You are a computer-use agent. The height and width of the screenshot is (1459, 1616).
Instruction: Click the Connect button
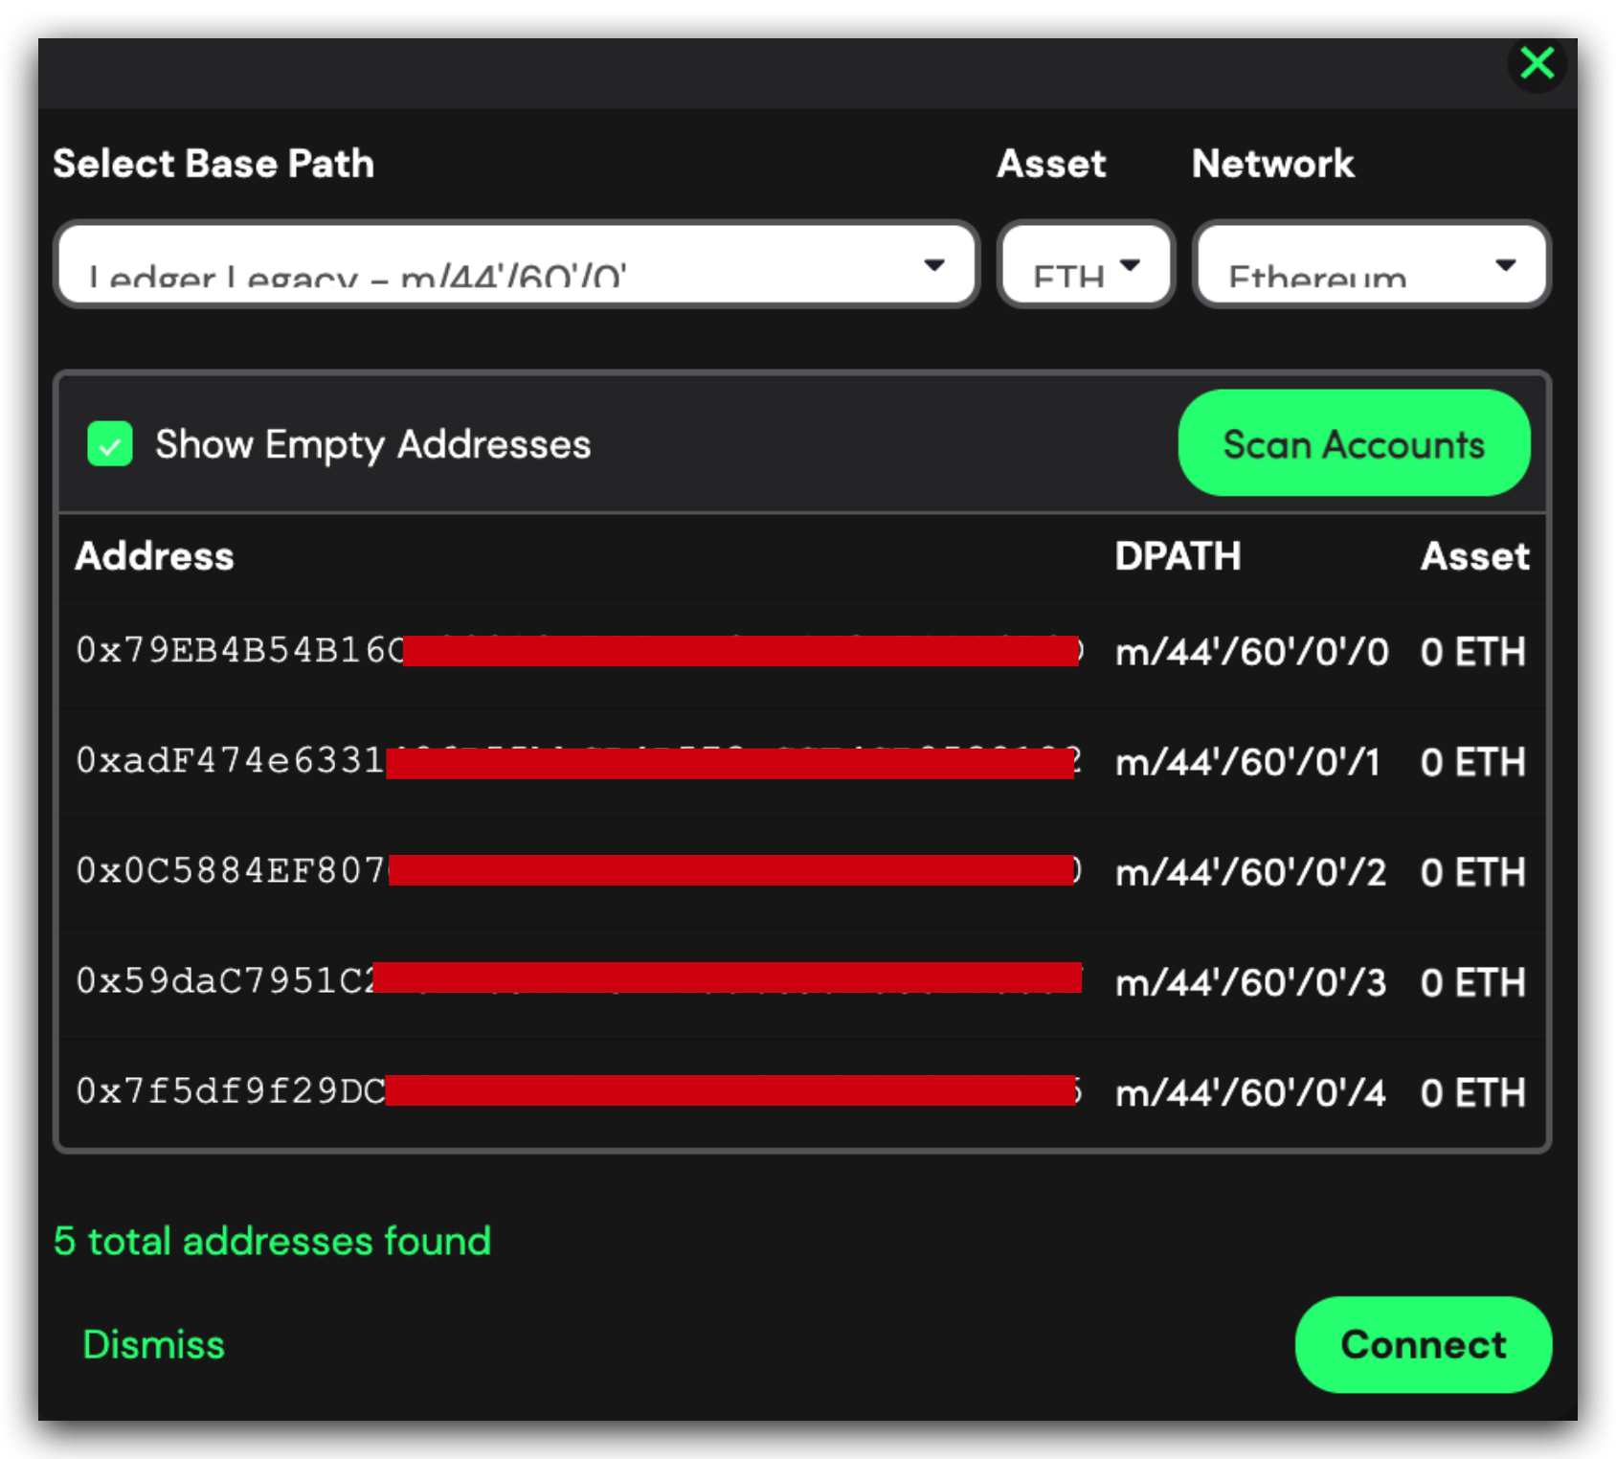1422,1344
